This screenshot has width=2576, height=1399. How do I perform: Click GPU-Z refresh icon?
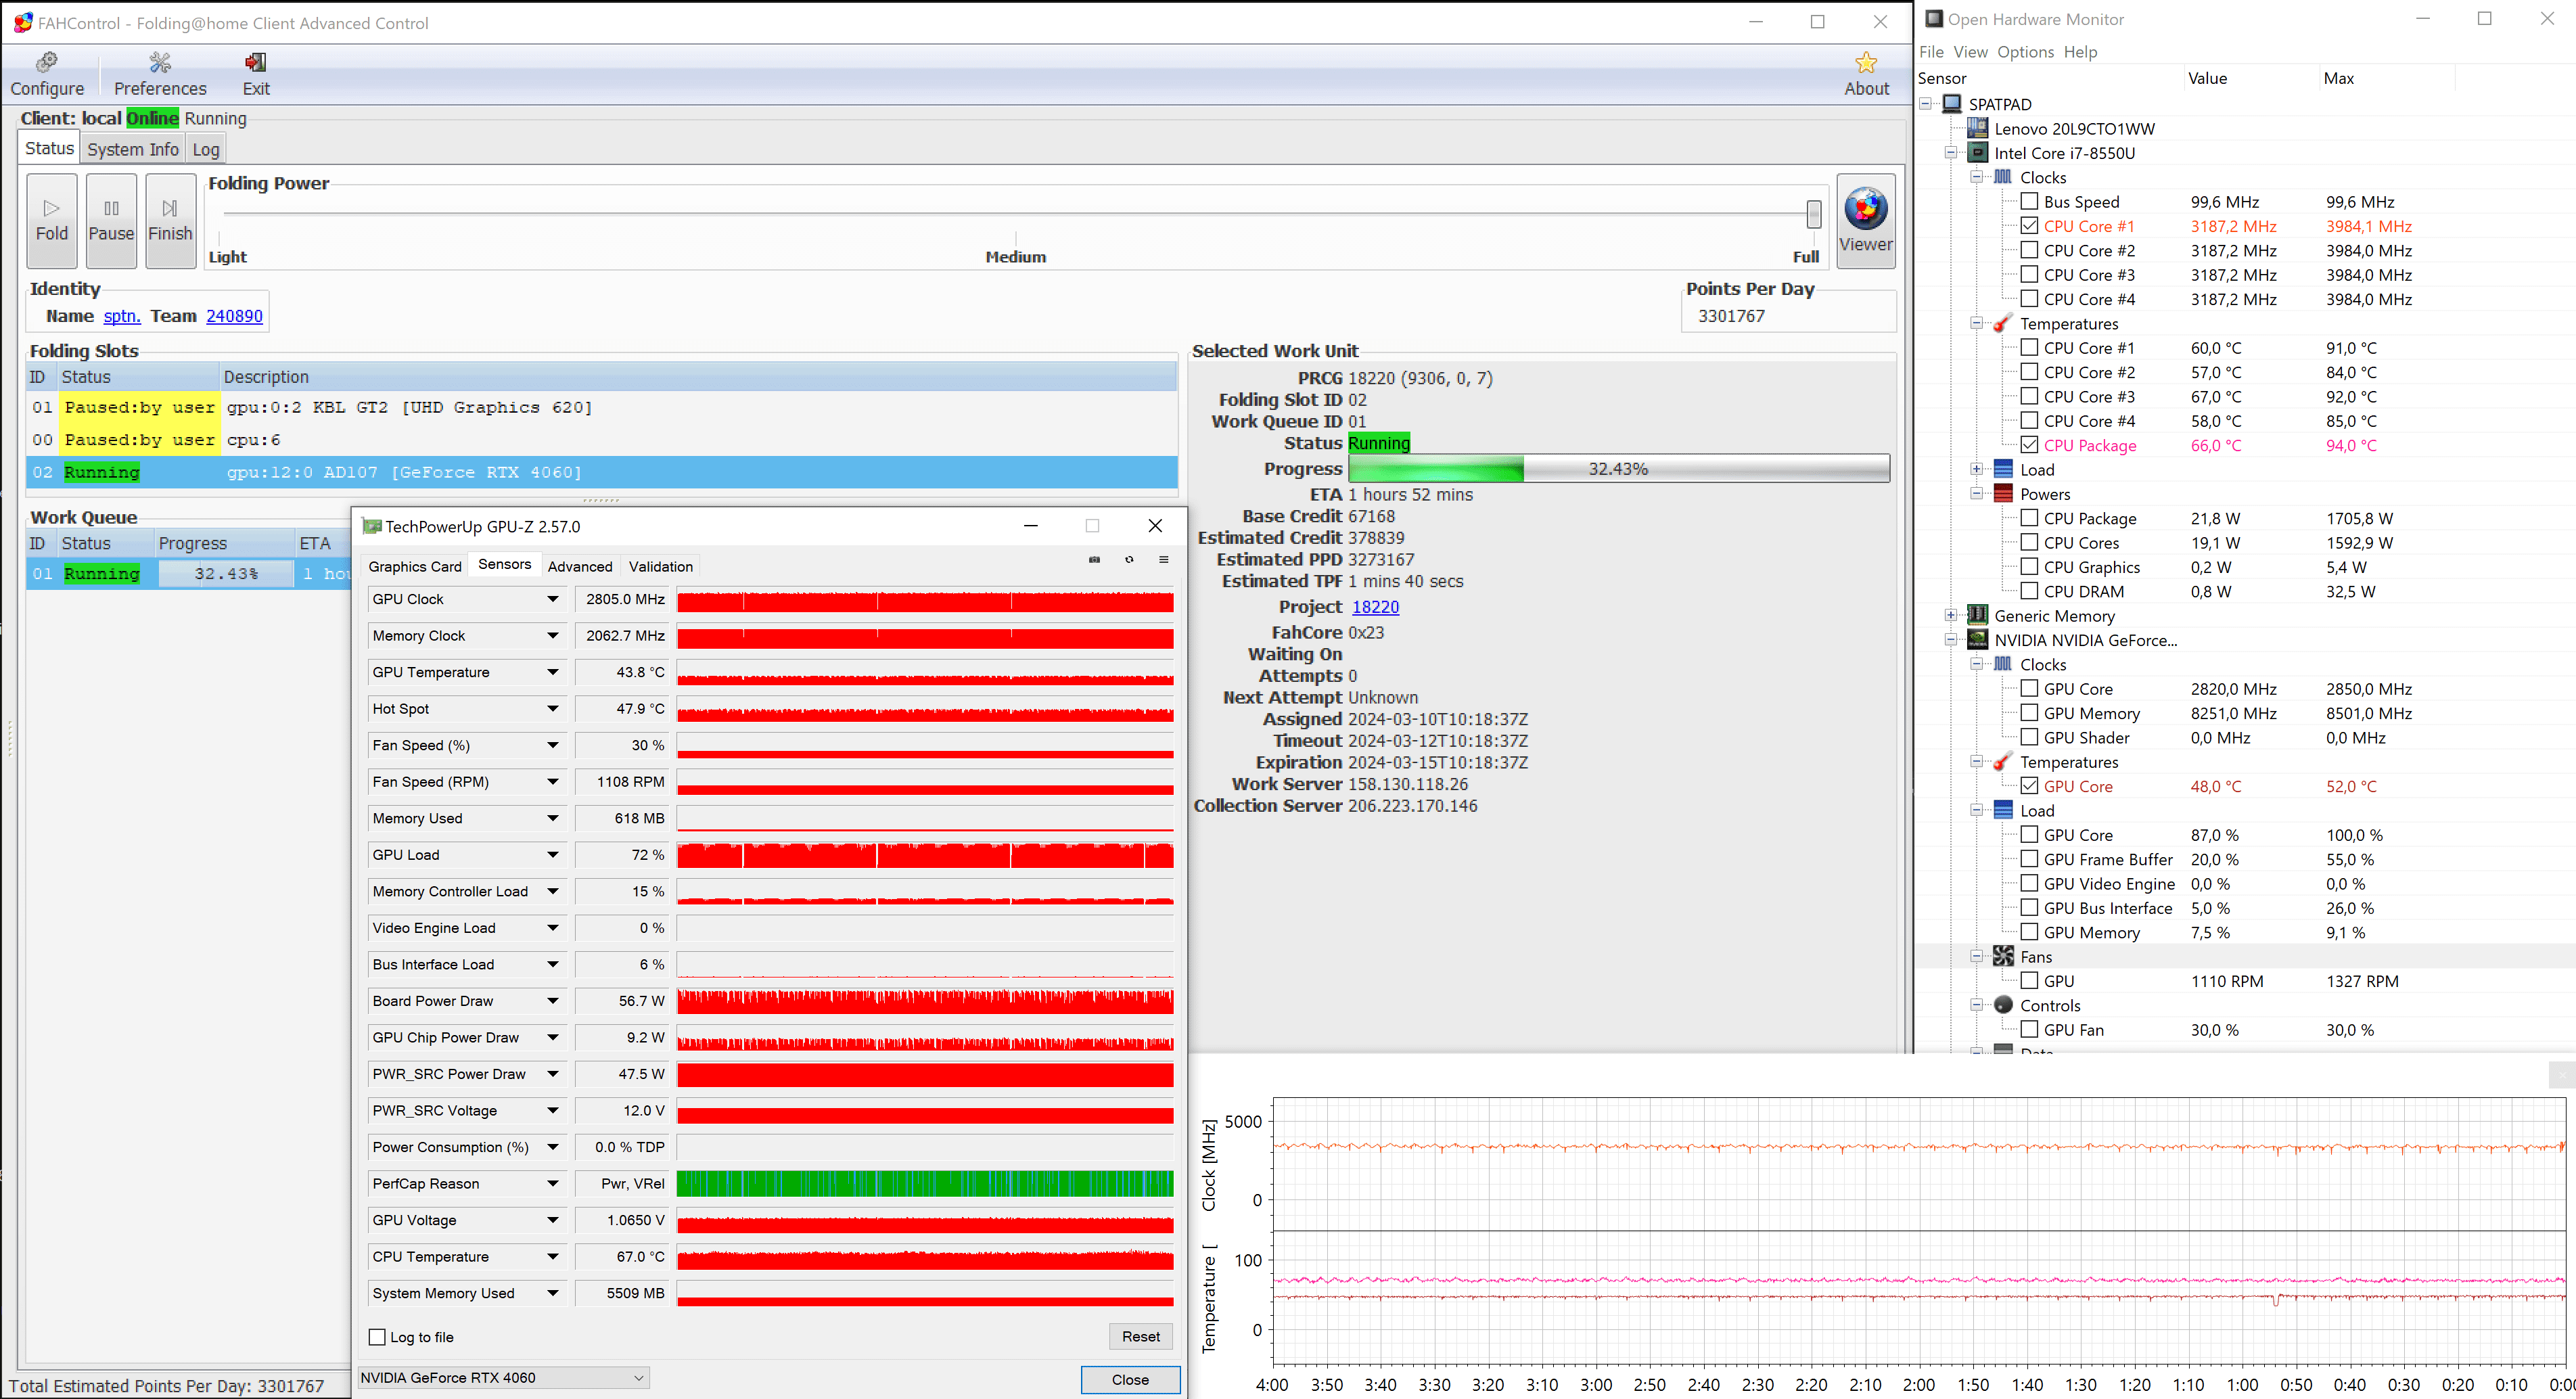point(1129,560)
